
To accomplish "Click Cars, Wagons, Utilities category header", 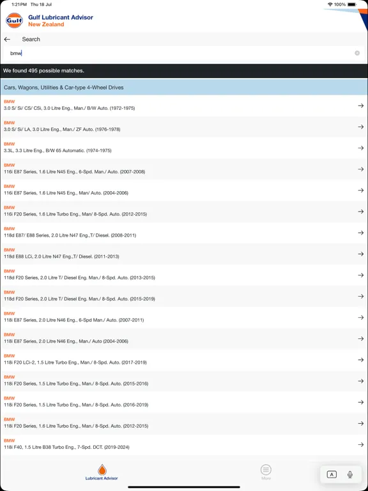I will coord(184,88).
